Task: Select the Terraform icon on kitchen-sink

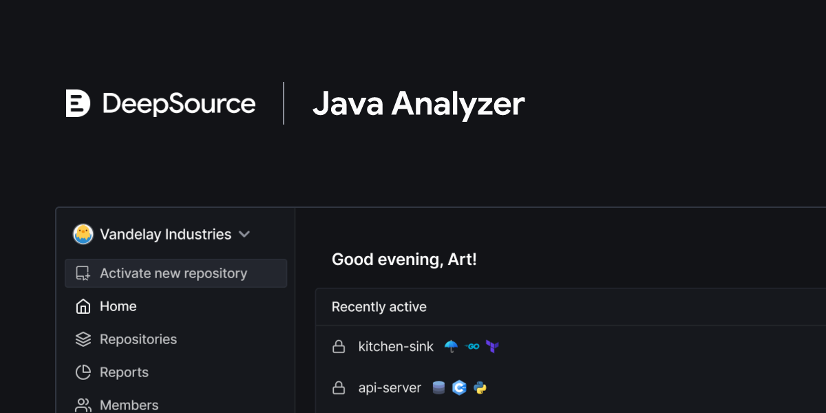Action: tap(493, 347)
